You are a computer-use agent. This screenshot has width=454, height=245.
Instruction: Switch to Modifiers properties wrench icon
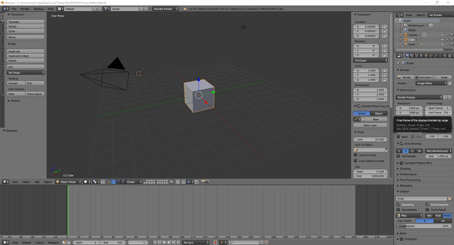(435, 55)
